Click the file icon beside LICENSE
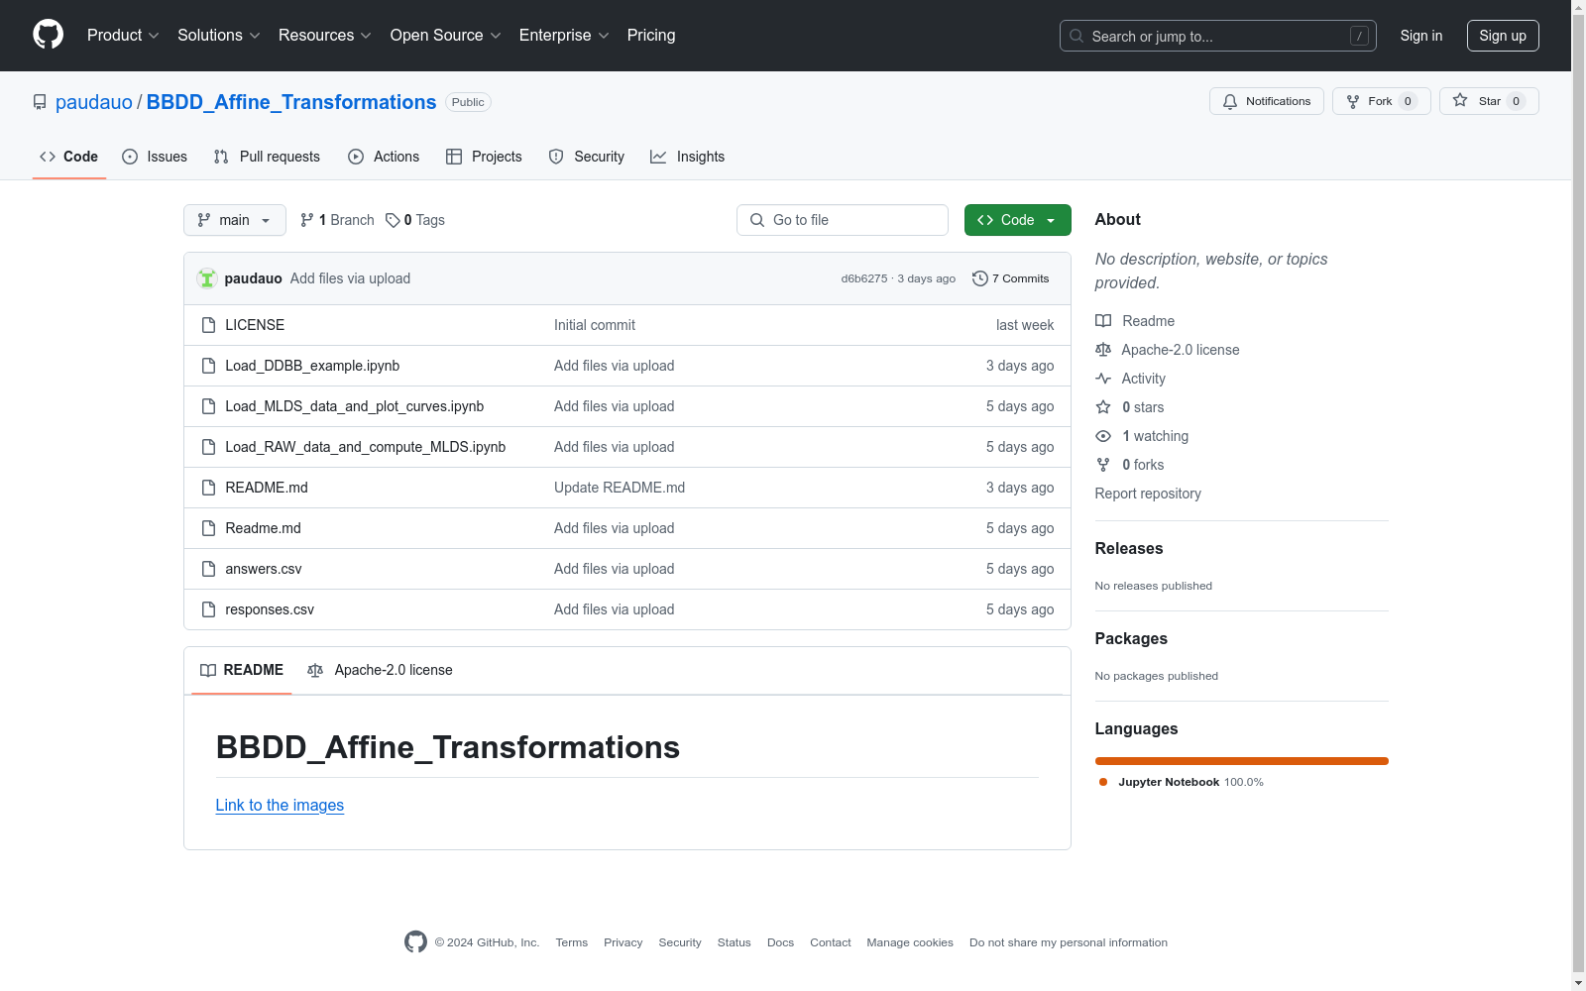This screenshot has width=1586, height=991. coord(208,325)
